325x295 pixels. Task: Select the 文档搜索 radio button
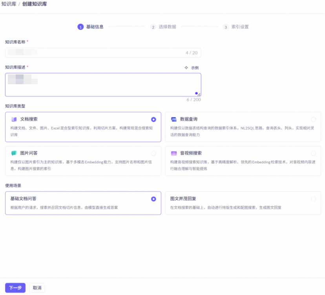click(x=153, y=119)
